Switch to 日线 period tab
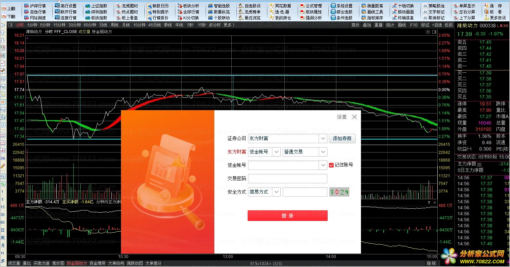Image resolution: width=510 pixels, height=267 pixels. (x=103, y=25)
